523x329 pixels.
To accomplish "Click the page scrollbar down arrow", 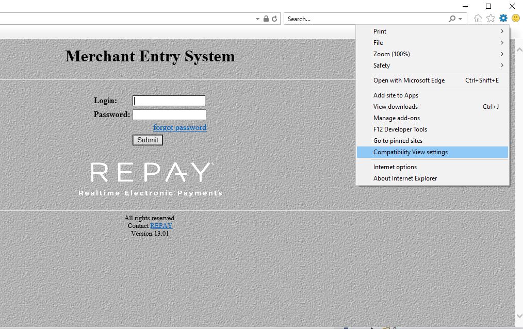I will pos(519,315).
